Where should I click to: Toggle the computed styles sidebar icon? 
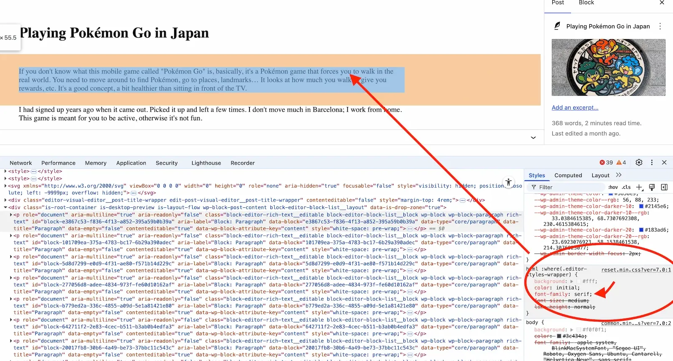(664, 187)
